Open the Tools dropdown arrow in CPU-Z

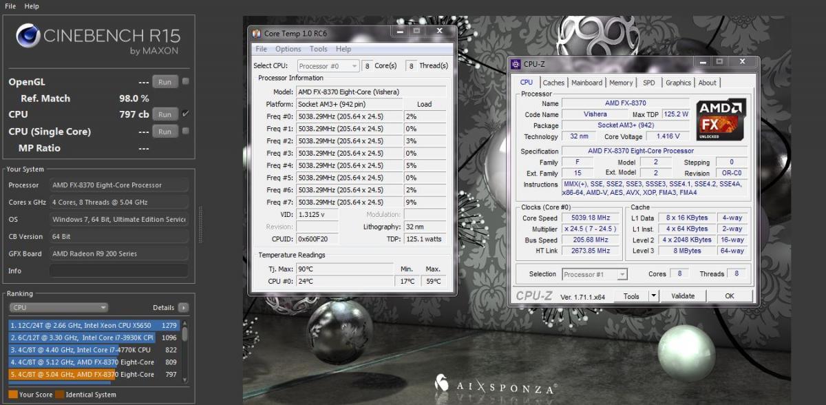(x=653, y=296)
